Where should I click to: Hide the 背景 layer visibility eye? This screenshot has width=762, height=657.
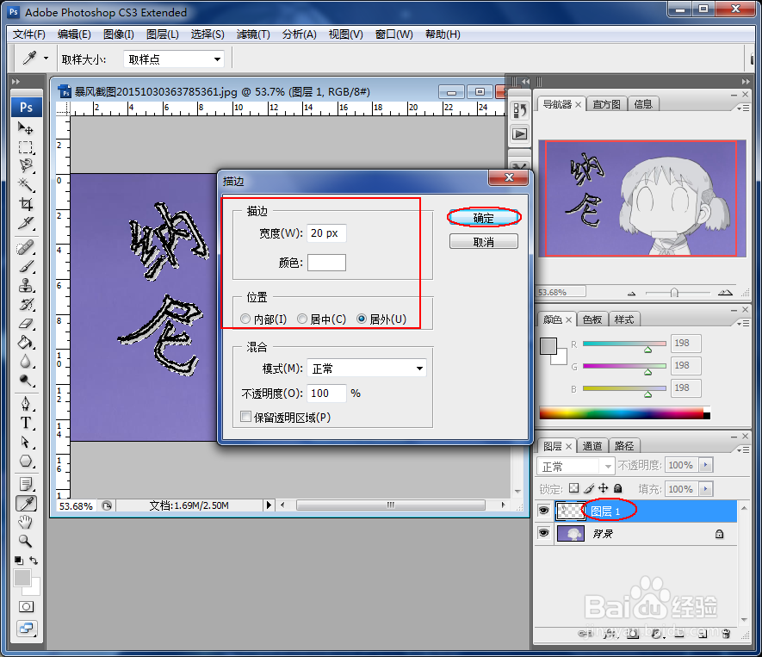542,532
